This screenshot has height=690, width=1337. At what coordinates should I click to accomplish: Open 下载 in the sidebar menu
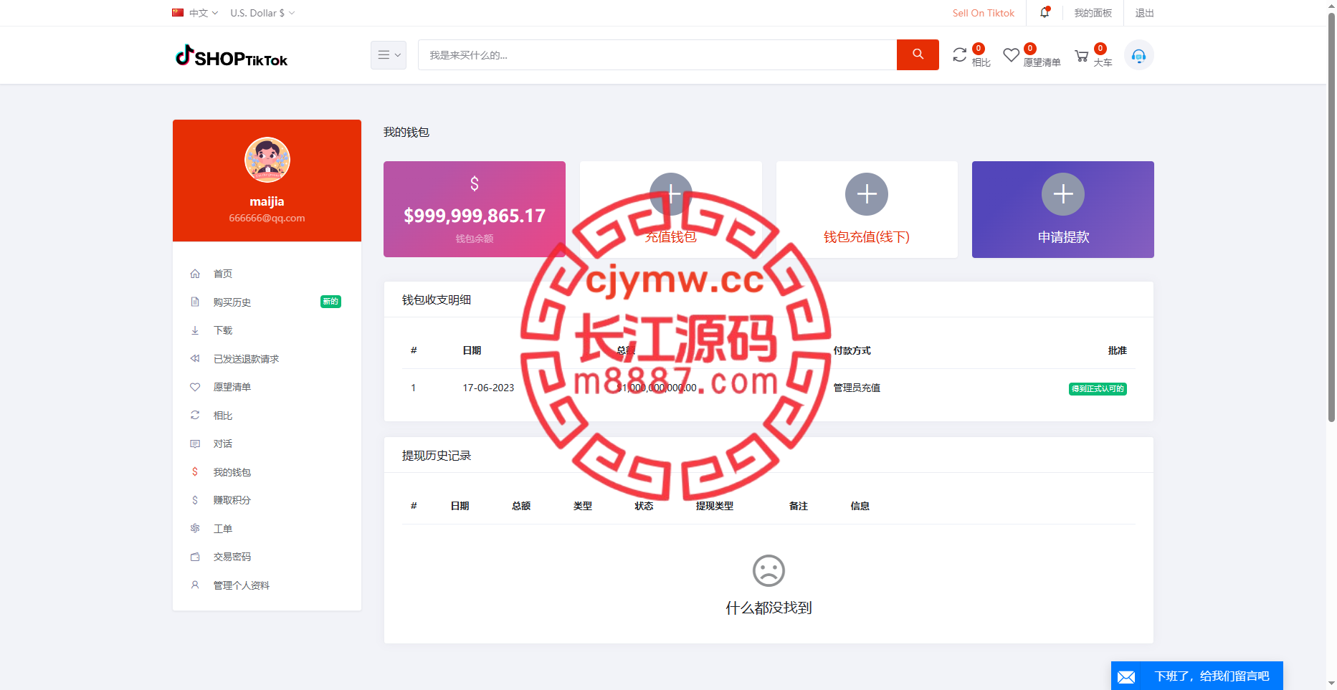pos(223,330)
